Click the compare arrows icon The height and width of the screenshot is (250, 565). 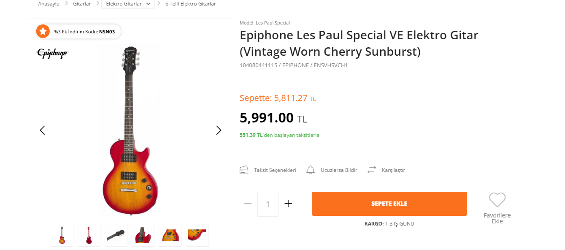pyautogui.click(x=371, y=170)
